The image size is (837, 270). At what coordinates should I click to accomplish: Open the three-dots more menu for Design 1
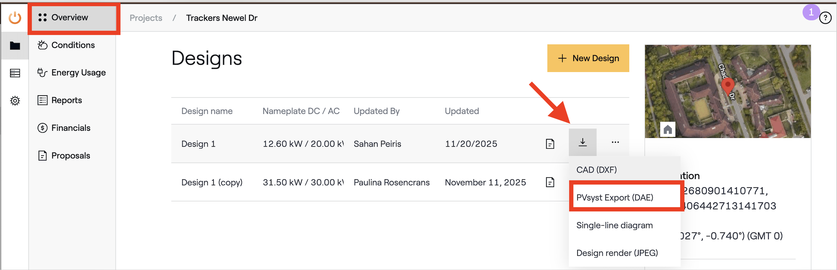(x=615, y=142)
